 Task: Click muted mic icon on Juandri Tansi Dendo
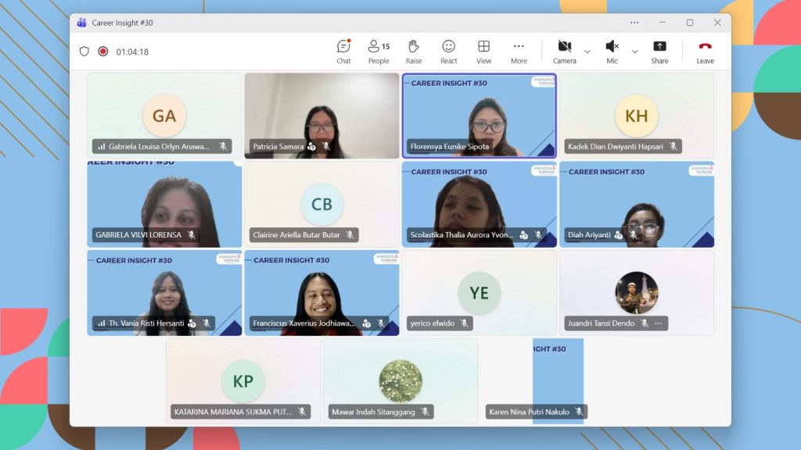[x=645, y=323]
